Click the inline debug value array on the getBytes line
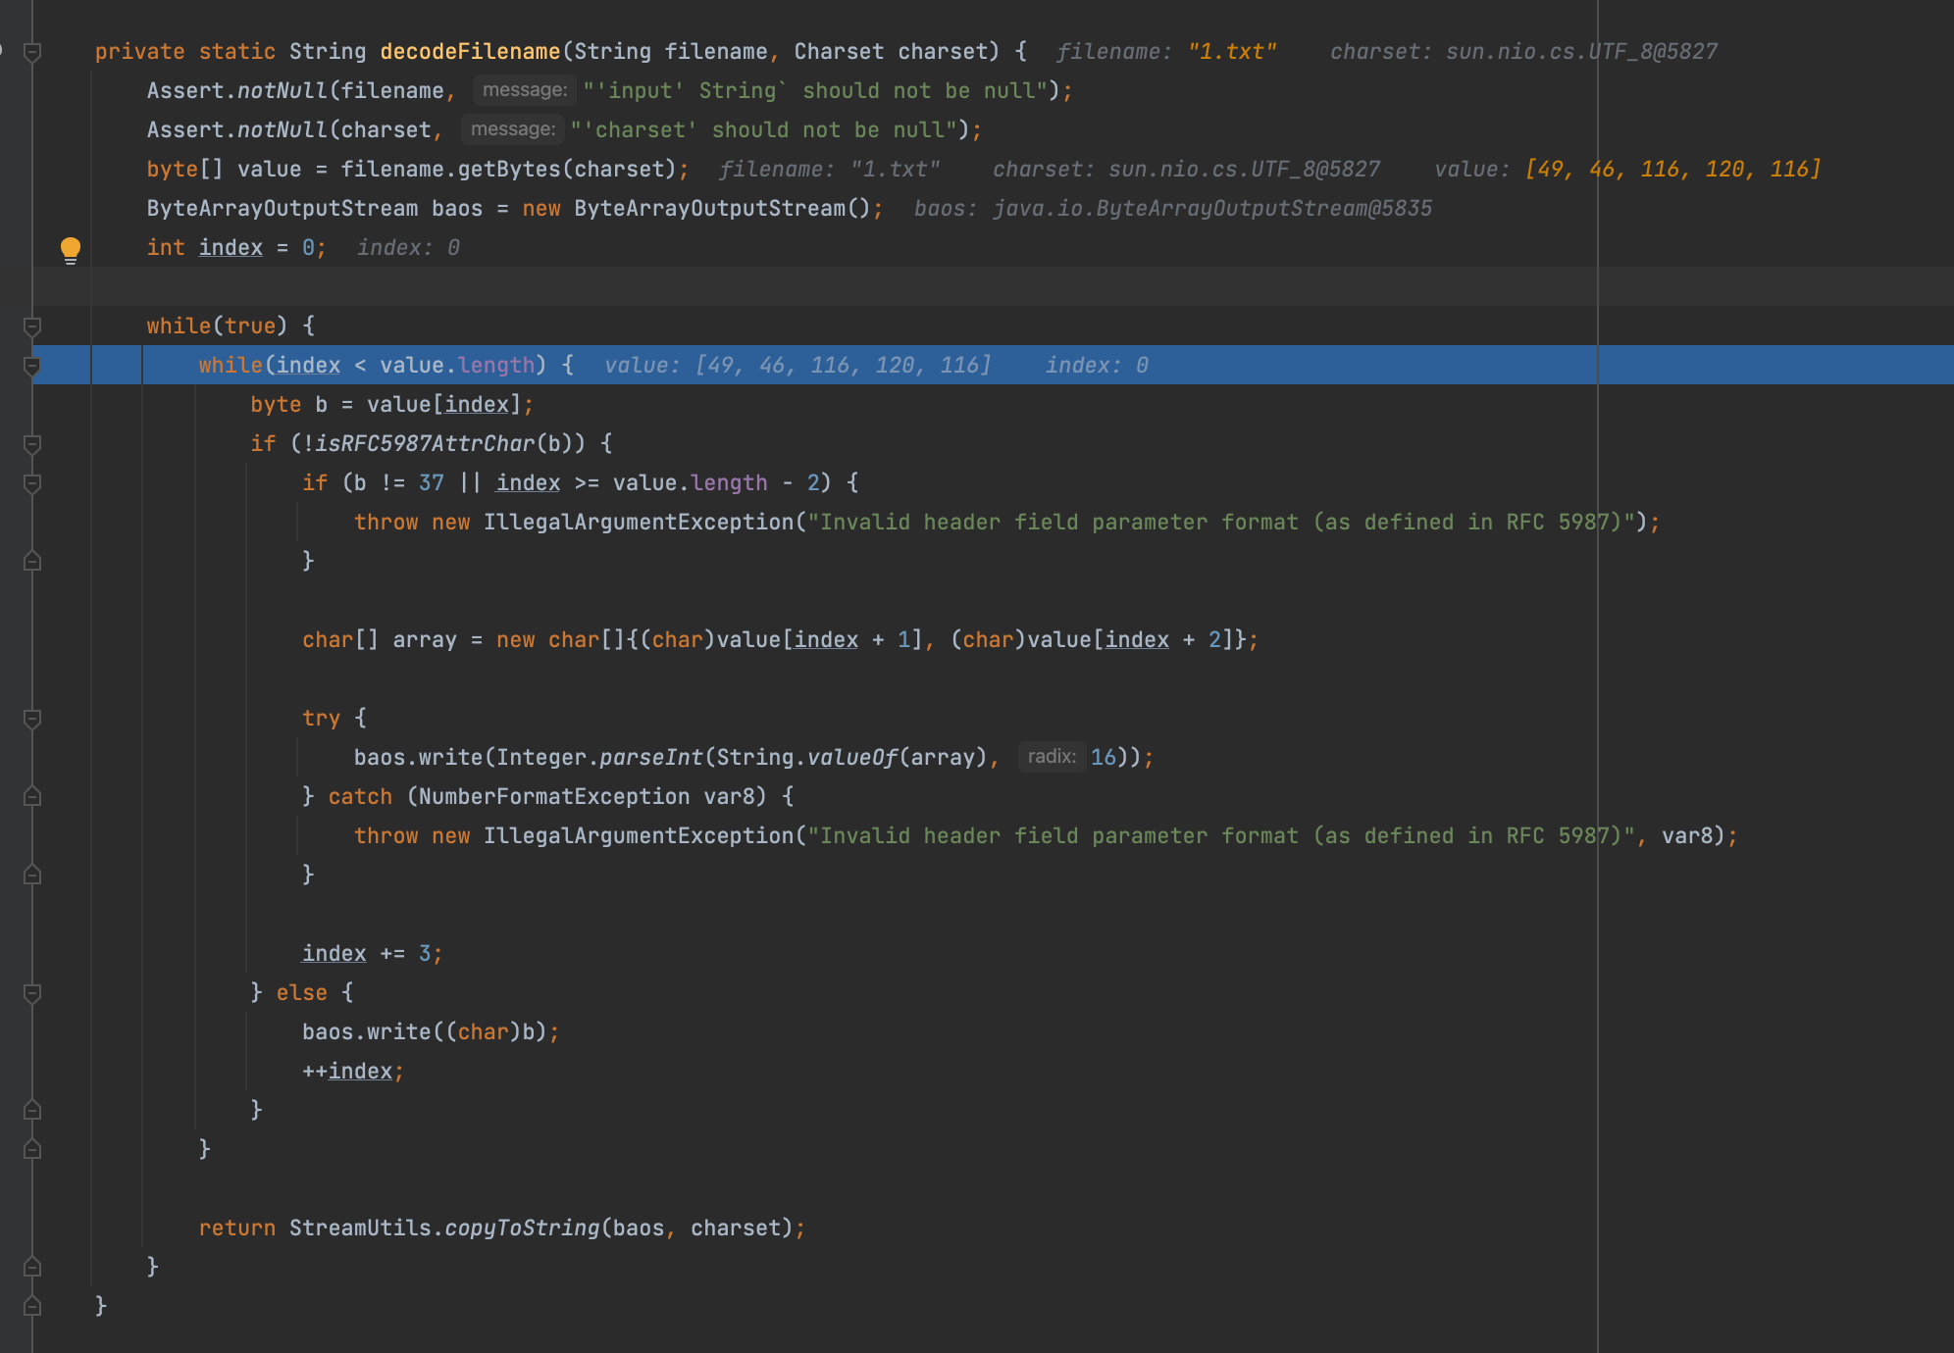Image resolution: width=1954 pixels, height=1353 pixels. pos(1672,170)
